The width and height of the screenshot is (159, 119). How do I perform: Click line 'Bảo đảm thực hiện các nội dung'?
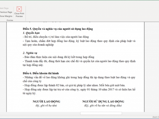[59, 57]
